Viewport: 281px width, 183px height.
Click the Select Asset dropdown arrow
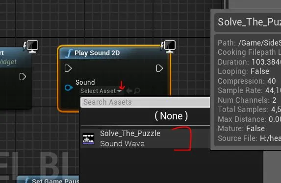(119, 91)
